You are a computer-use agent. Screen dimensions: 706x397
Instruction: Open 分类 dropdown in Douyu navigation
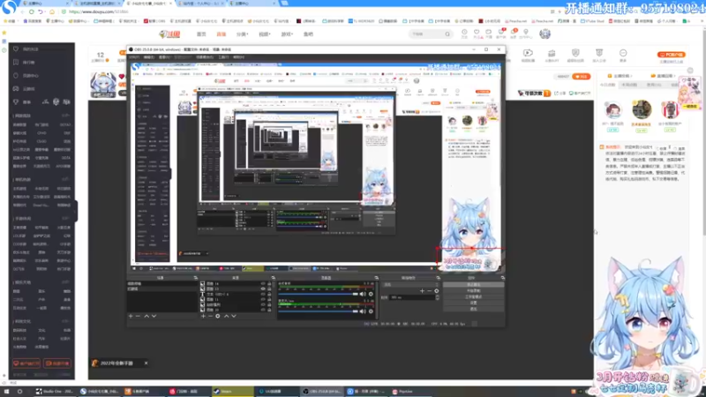point(242,34)
